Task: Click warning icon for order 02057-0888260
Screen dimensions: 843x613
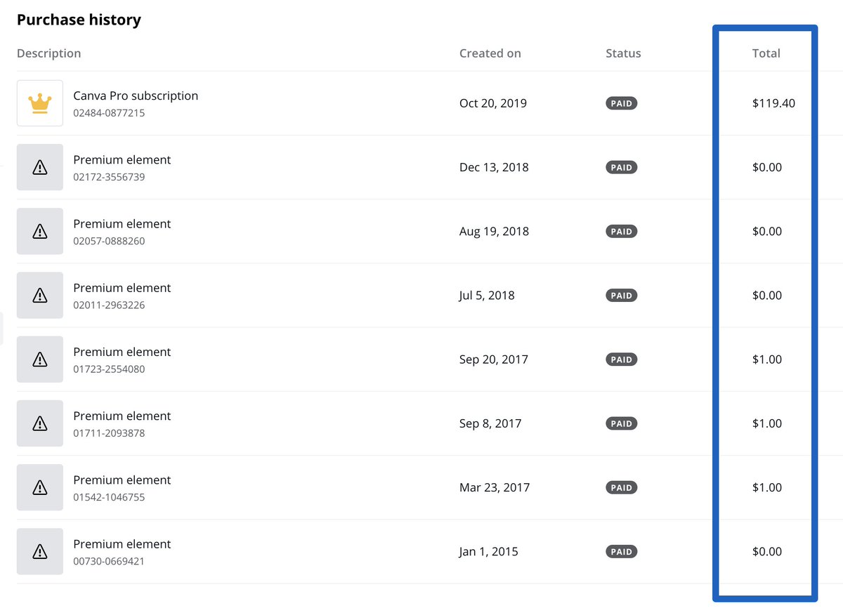Action: [40, 231]
